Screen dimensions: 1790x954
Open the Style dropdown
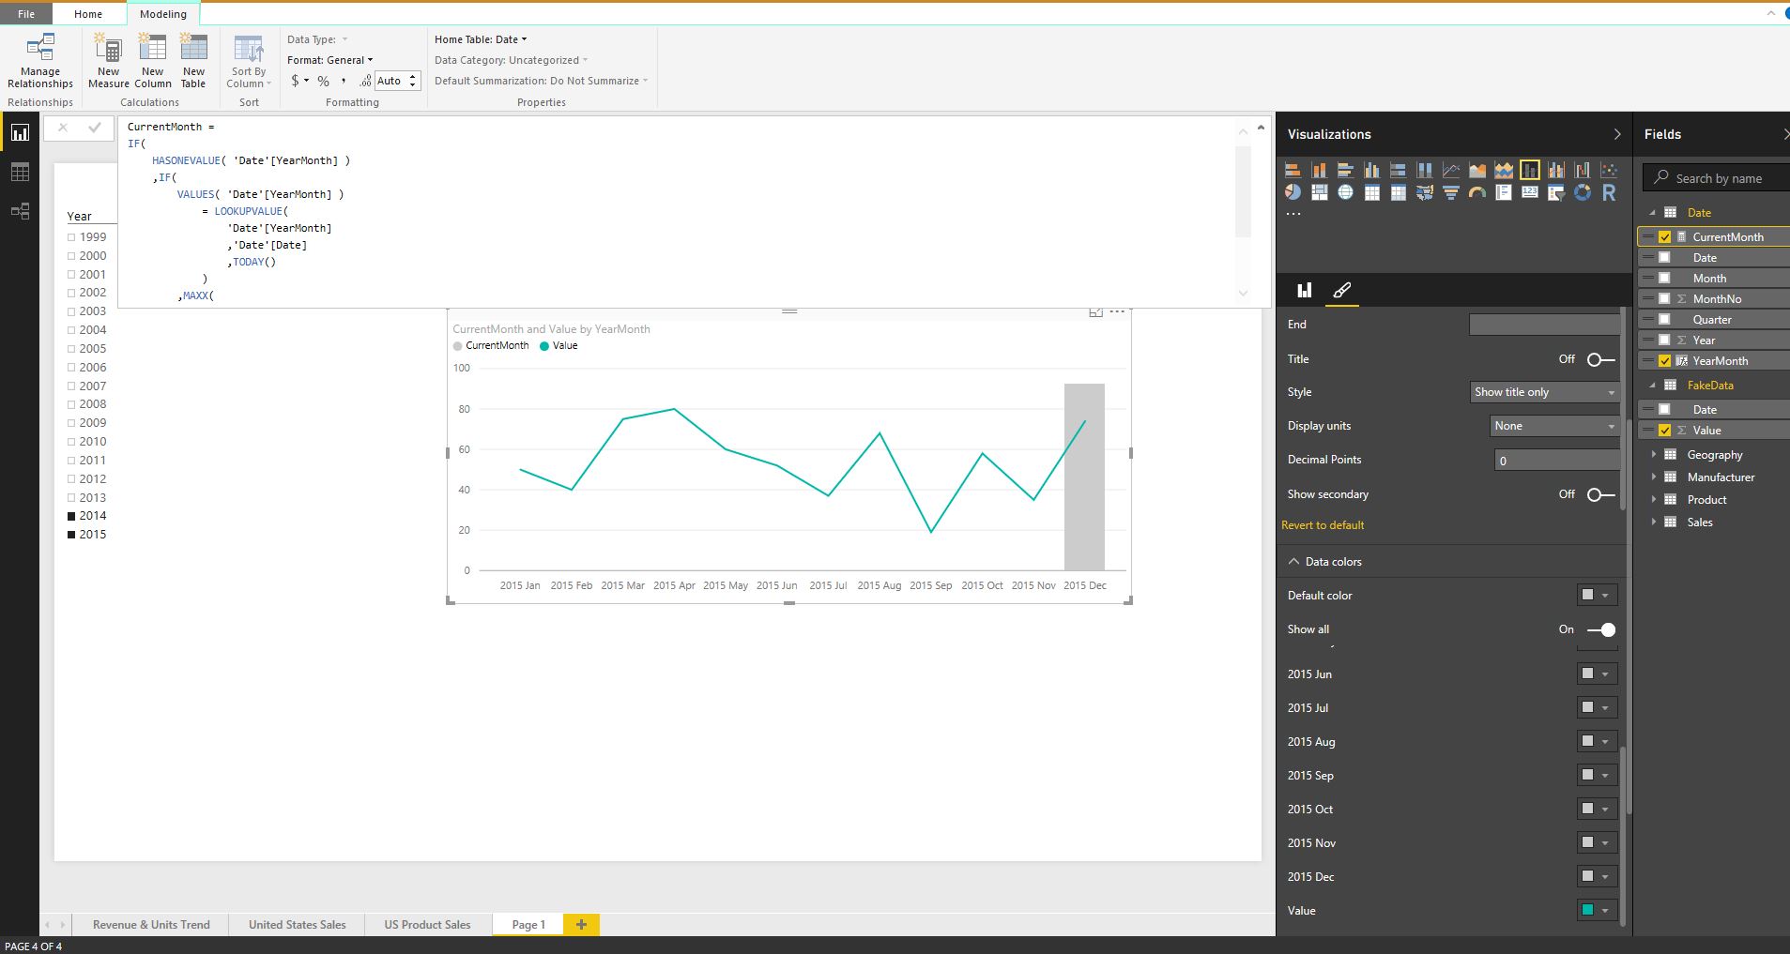pyautogui.click(x=1544, y=392)
